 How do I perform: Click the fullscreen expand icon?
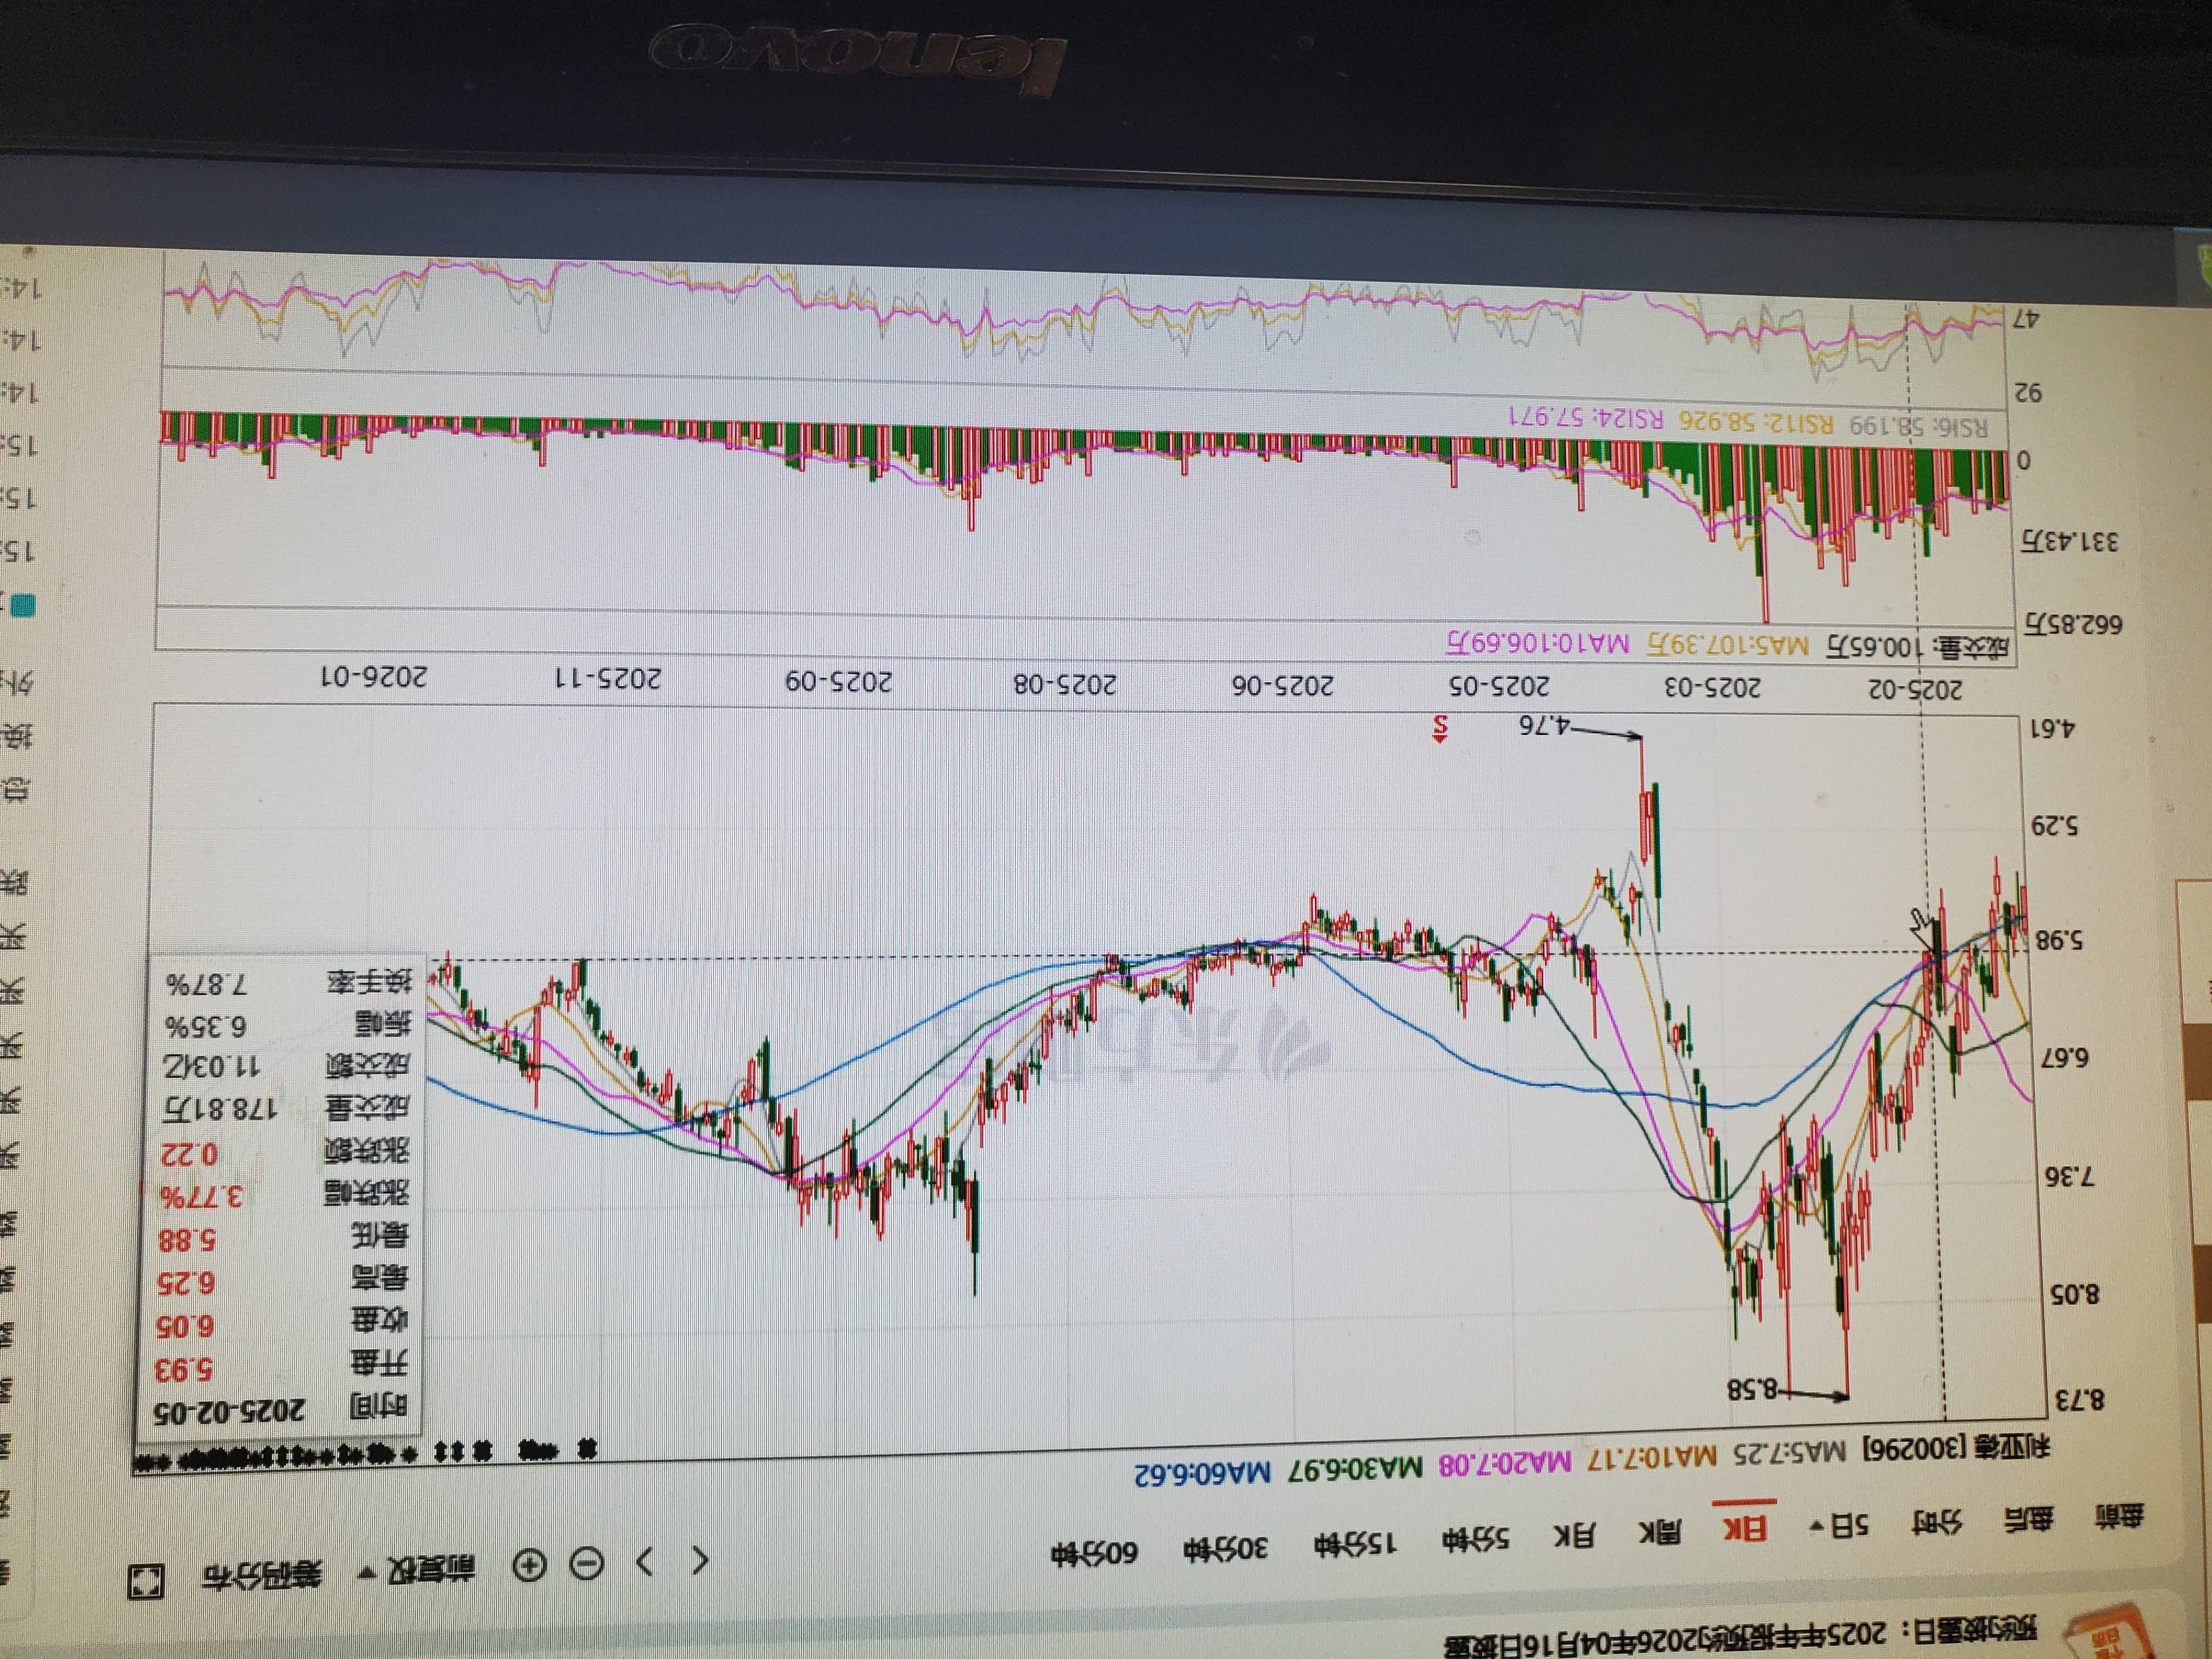tap(146, 1582)
